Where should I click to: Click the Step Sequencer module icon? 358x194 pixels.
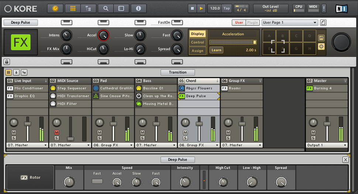[53, 88]
